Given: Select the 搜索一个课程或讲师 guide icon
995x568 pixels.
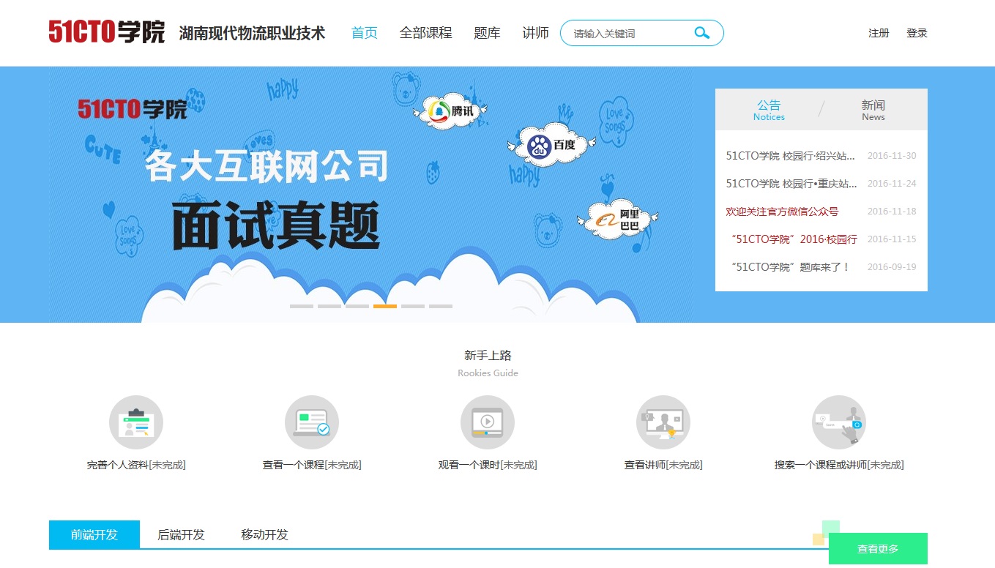Looking at the screenshot, I should pos(839,422).
